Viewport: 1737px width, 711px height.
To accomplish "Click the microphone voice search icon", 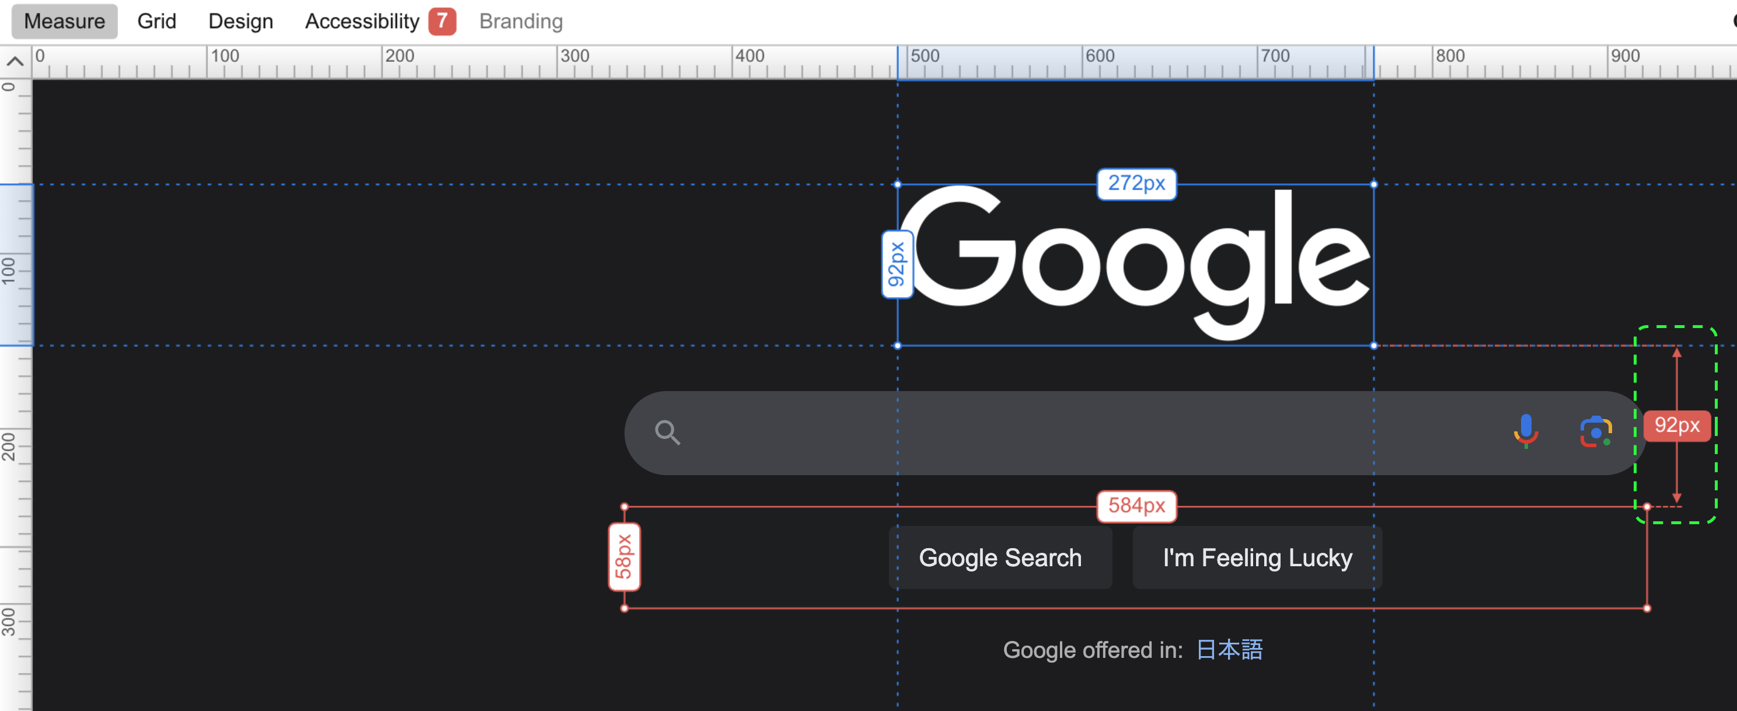I will [x=1525, y=432].
